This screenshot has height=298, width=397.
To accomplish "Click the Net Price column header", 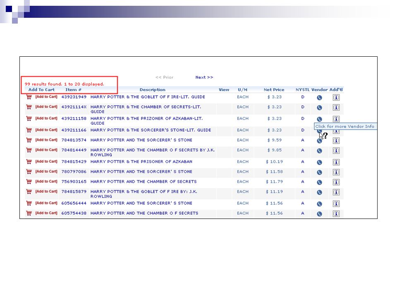I will [274, 90].
